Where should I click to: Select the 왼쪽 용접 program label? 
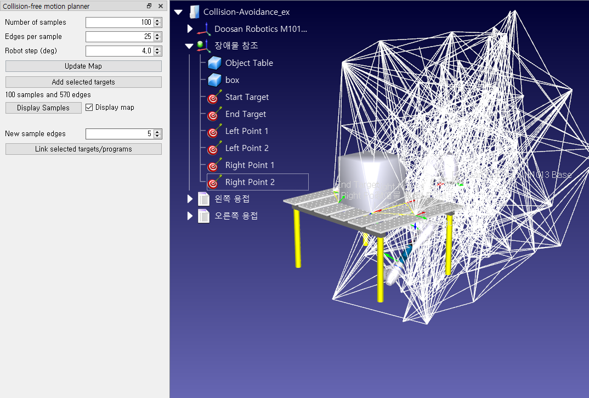point(232,199)
